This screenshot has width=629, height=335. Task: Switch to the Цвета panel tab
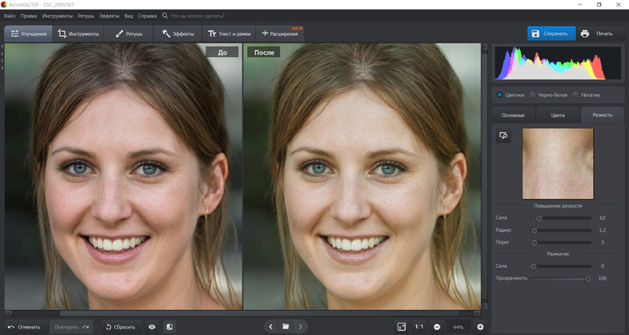pyautogui.click(x=558, y=115)
